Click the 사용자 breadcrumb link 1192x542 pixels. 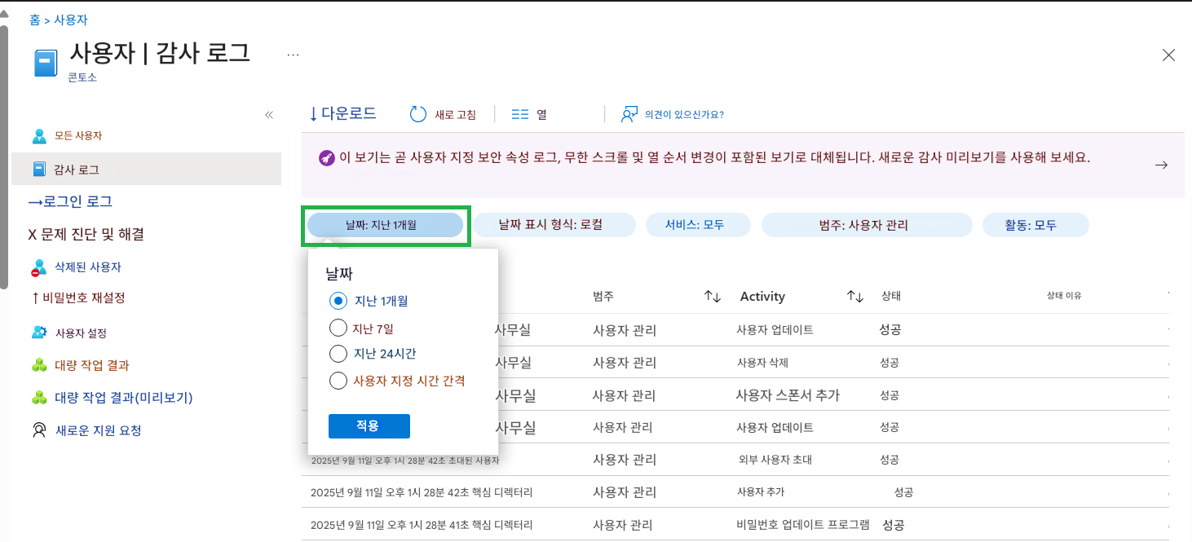point(71,20)
